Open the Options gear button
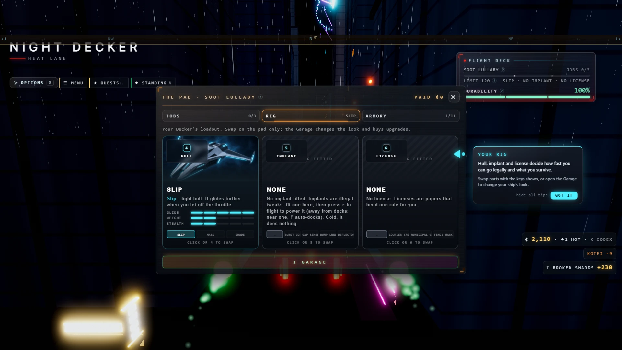 (x=34, y=83)
